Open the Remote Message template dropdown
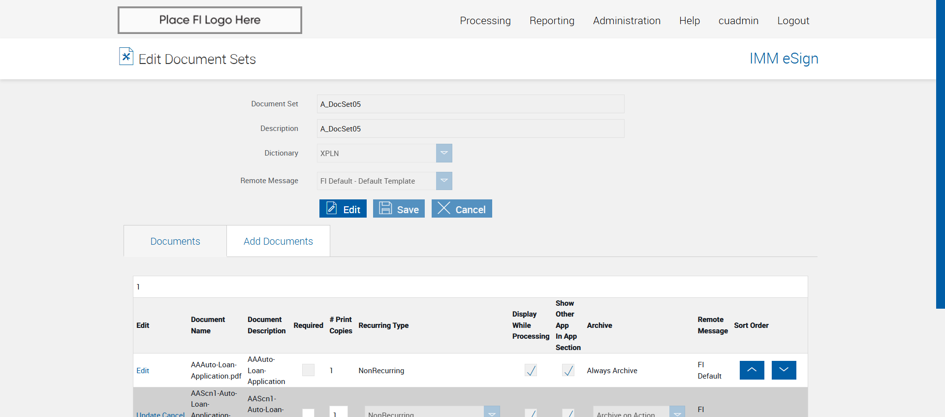The height and width of the screenshot is (417, 945). click(443, 181)
